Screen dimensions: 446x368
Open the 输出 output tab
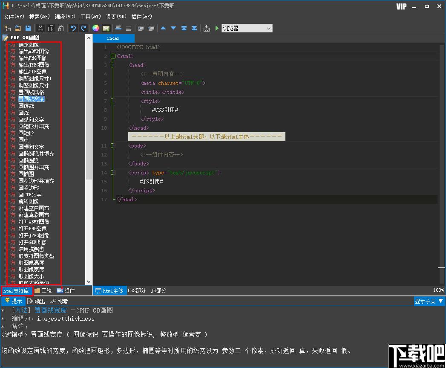click(36, 301)
